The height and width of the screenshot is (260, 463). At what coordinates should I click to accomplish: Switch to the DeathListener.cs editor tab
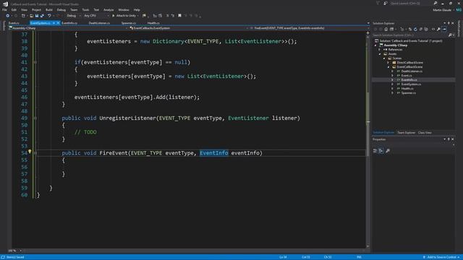pyautogui.click(x=99, y=23)
